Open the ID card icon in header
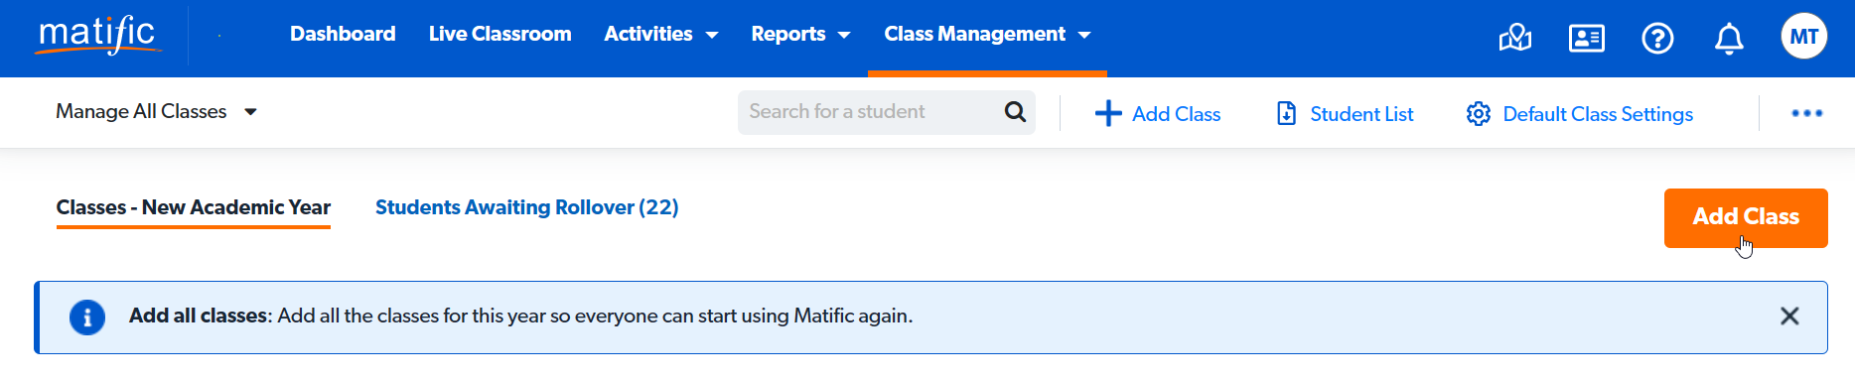The height and width of the screenshot is (381, 1855). [1586, 39]
